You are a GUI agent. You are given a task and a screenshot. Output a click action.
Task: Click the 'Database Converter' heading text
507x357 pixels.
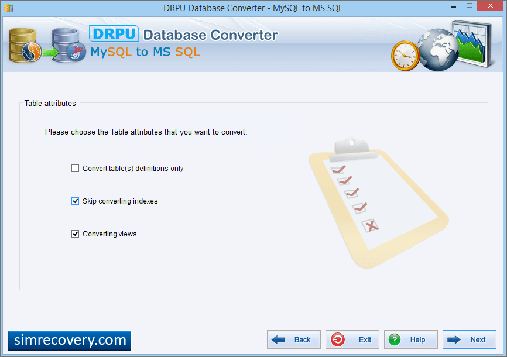click(211, 35)
